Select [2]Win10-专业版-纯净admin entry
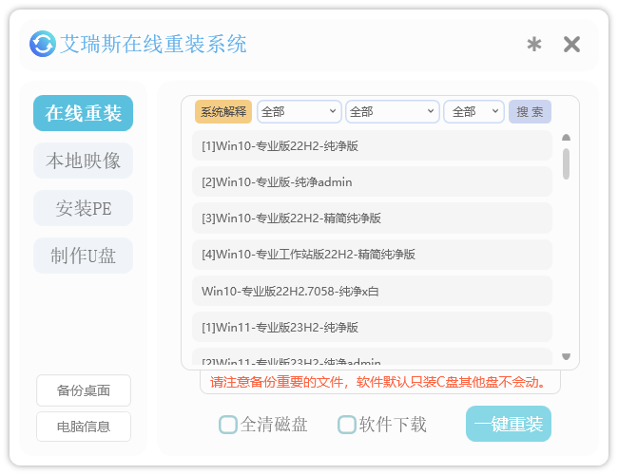 372,182
